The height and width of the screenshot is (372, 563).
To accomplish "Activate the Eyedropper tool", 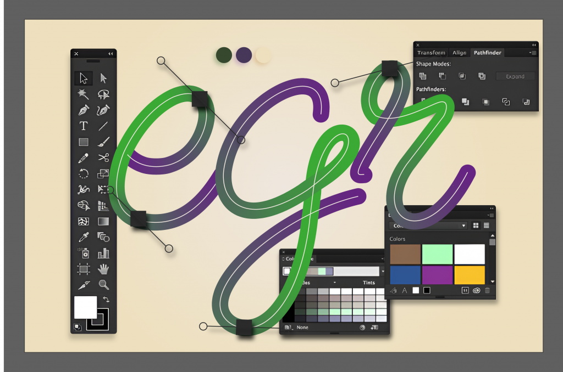I will pos(84,237).
